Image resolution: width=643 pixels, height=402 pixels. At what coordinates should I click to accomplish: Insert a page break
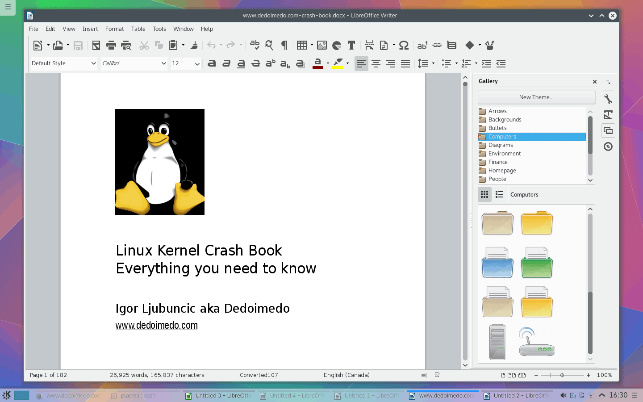369,45
